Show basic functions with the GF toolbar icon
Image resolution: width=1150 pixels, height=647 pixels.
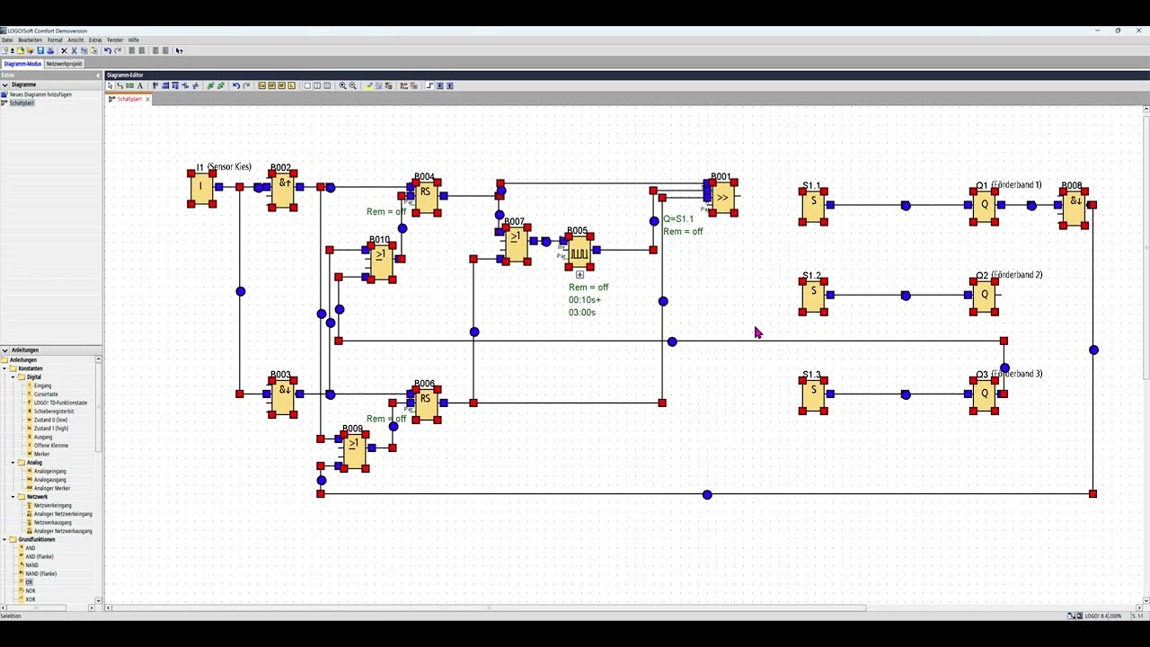coord(271,85)
